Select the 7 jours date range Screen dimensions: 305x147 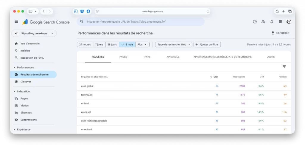(100, 45)
